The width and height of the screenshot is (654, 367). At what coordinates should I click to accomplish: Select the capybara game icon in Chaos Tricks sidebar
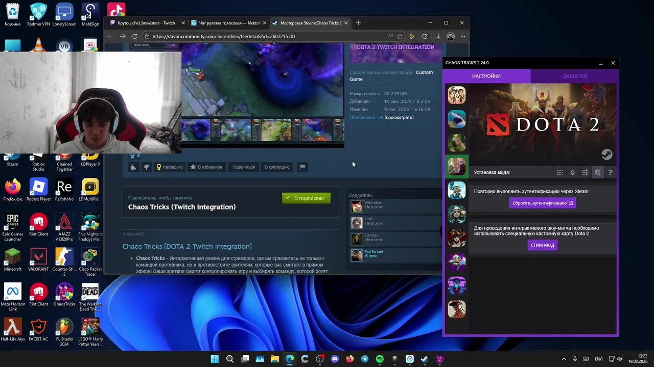click(x=456, y=143)
